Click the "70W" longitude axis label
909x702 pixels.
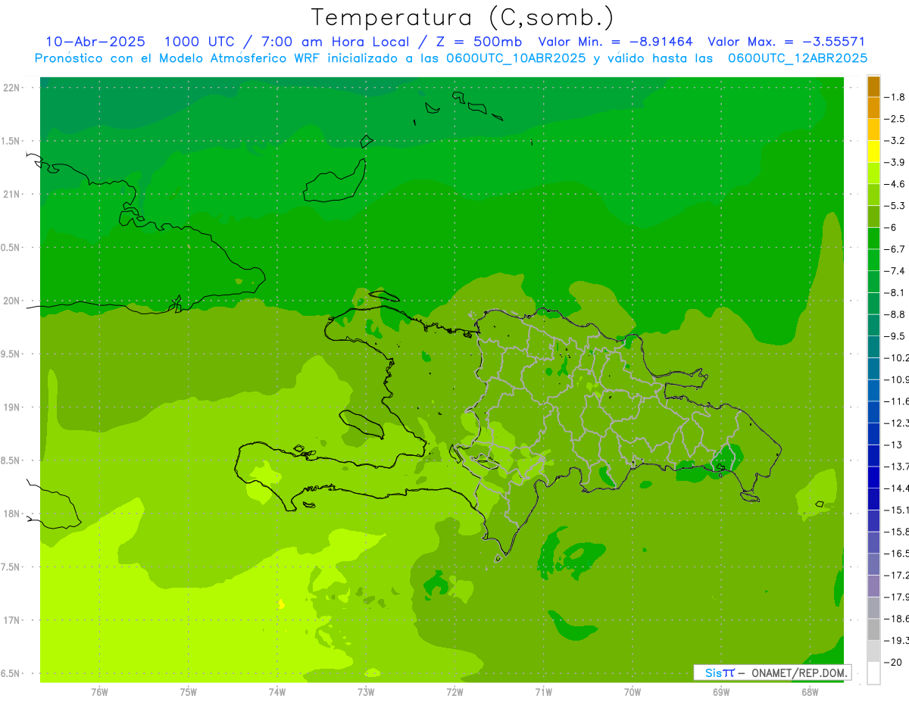pos(633,691)
